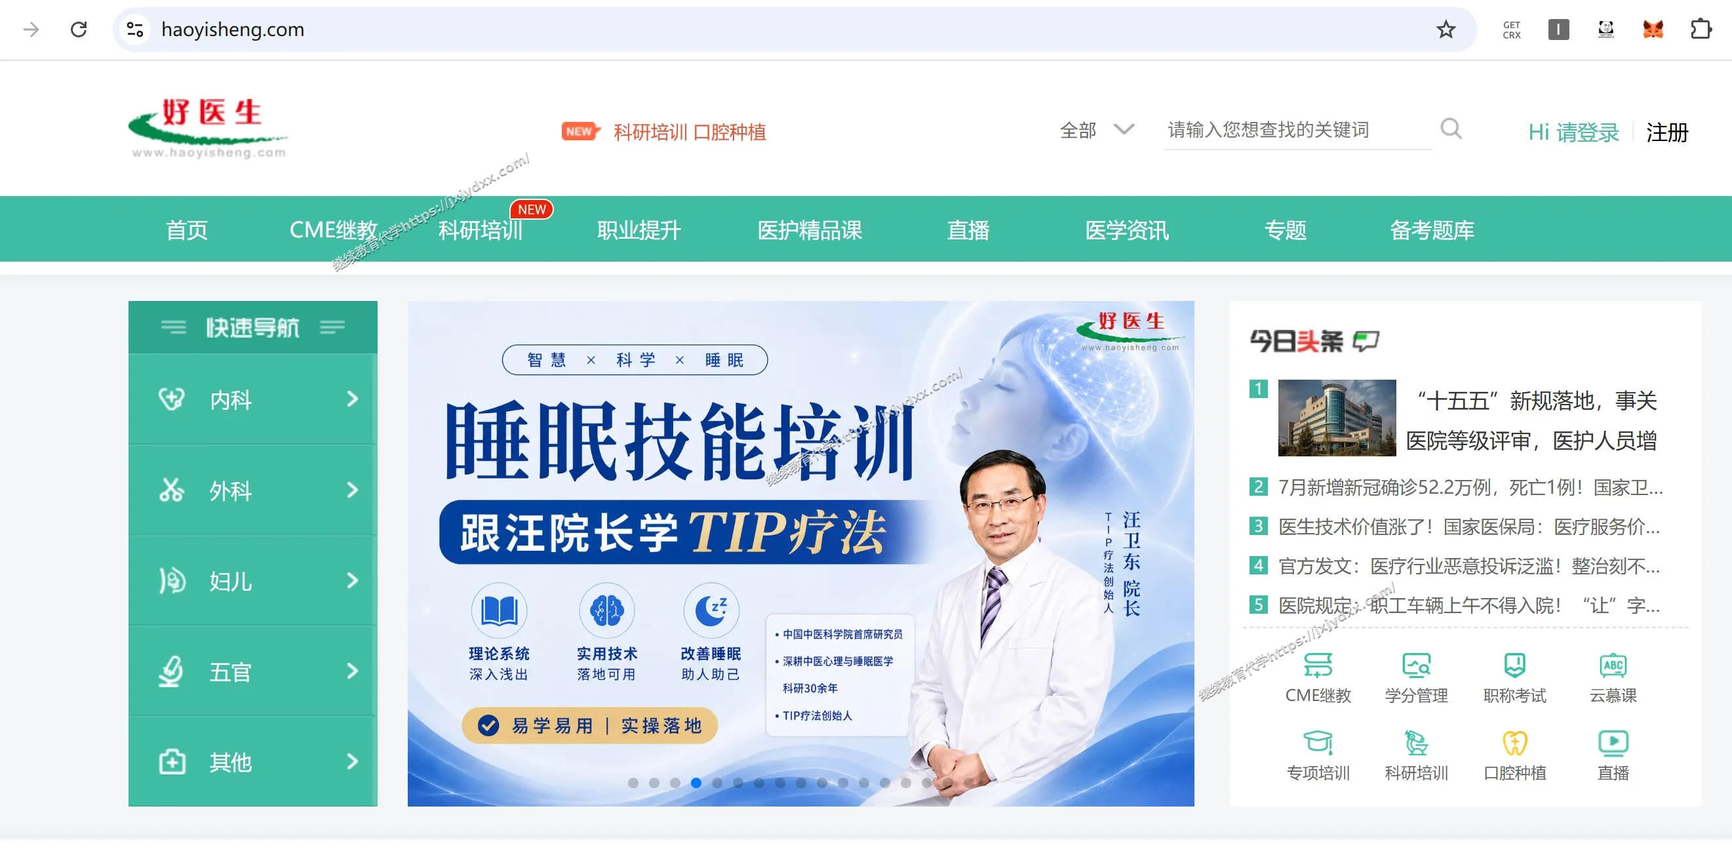The image size is (1732, 859).
Task: Open 职称考试 shortcut icon
Action: tap(1514, 665)
